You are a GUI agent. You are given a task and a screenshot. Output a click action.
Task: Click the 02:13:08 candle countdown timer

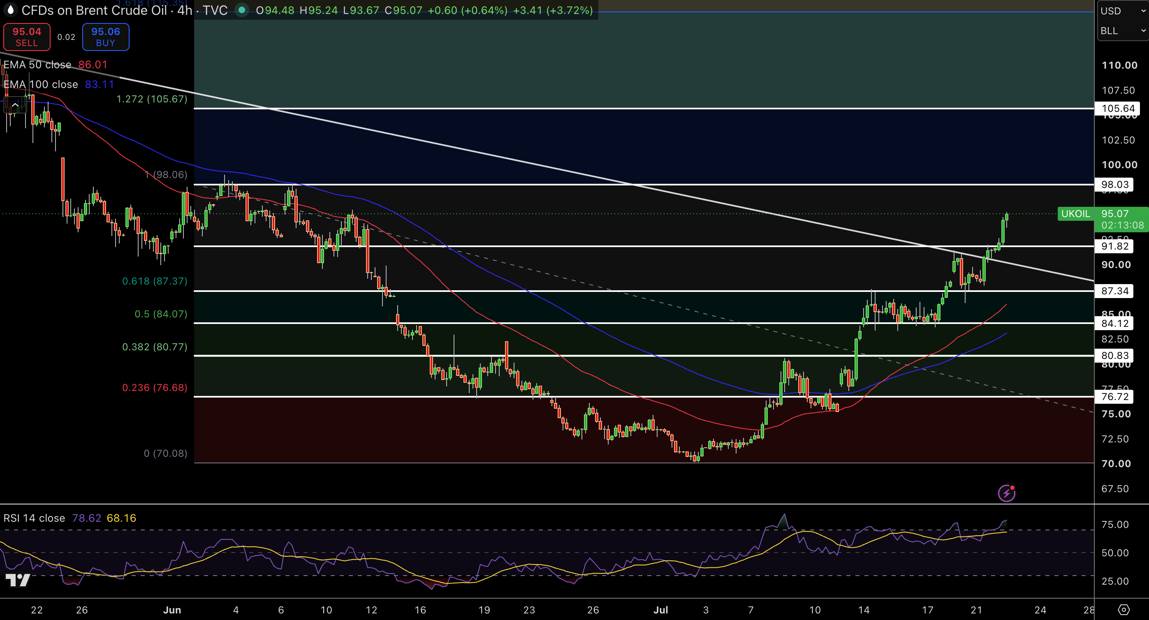coord(1123,225)
